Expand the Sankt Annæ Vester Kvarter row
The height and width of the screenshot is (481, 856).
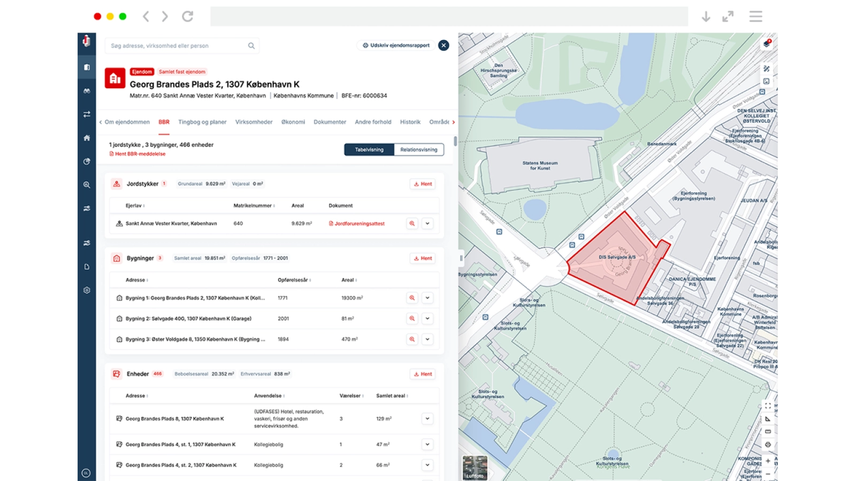coord(427,224)
